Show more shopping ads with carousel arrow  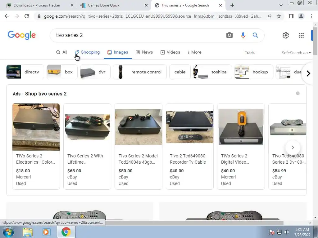293,148
